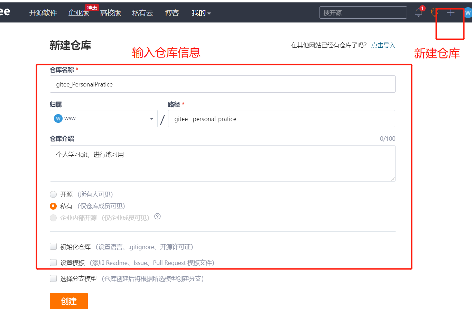This screenshot has width=472, height=312.
Task: Click the 0/100 character counter
Action: tap(388, 139)
